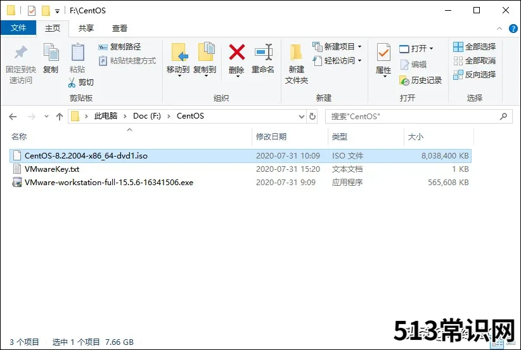521x350 pixels.
Task: Copy path of selected file
Action: tap(120, 47)
